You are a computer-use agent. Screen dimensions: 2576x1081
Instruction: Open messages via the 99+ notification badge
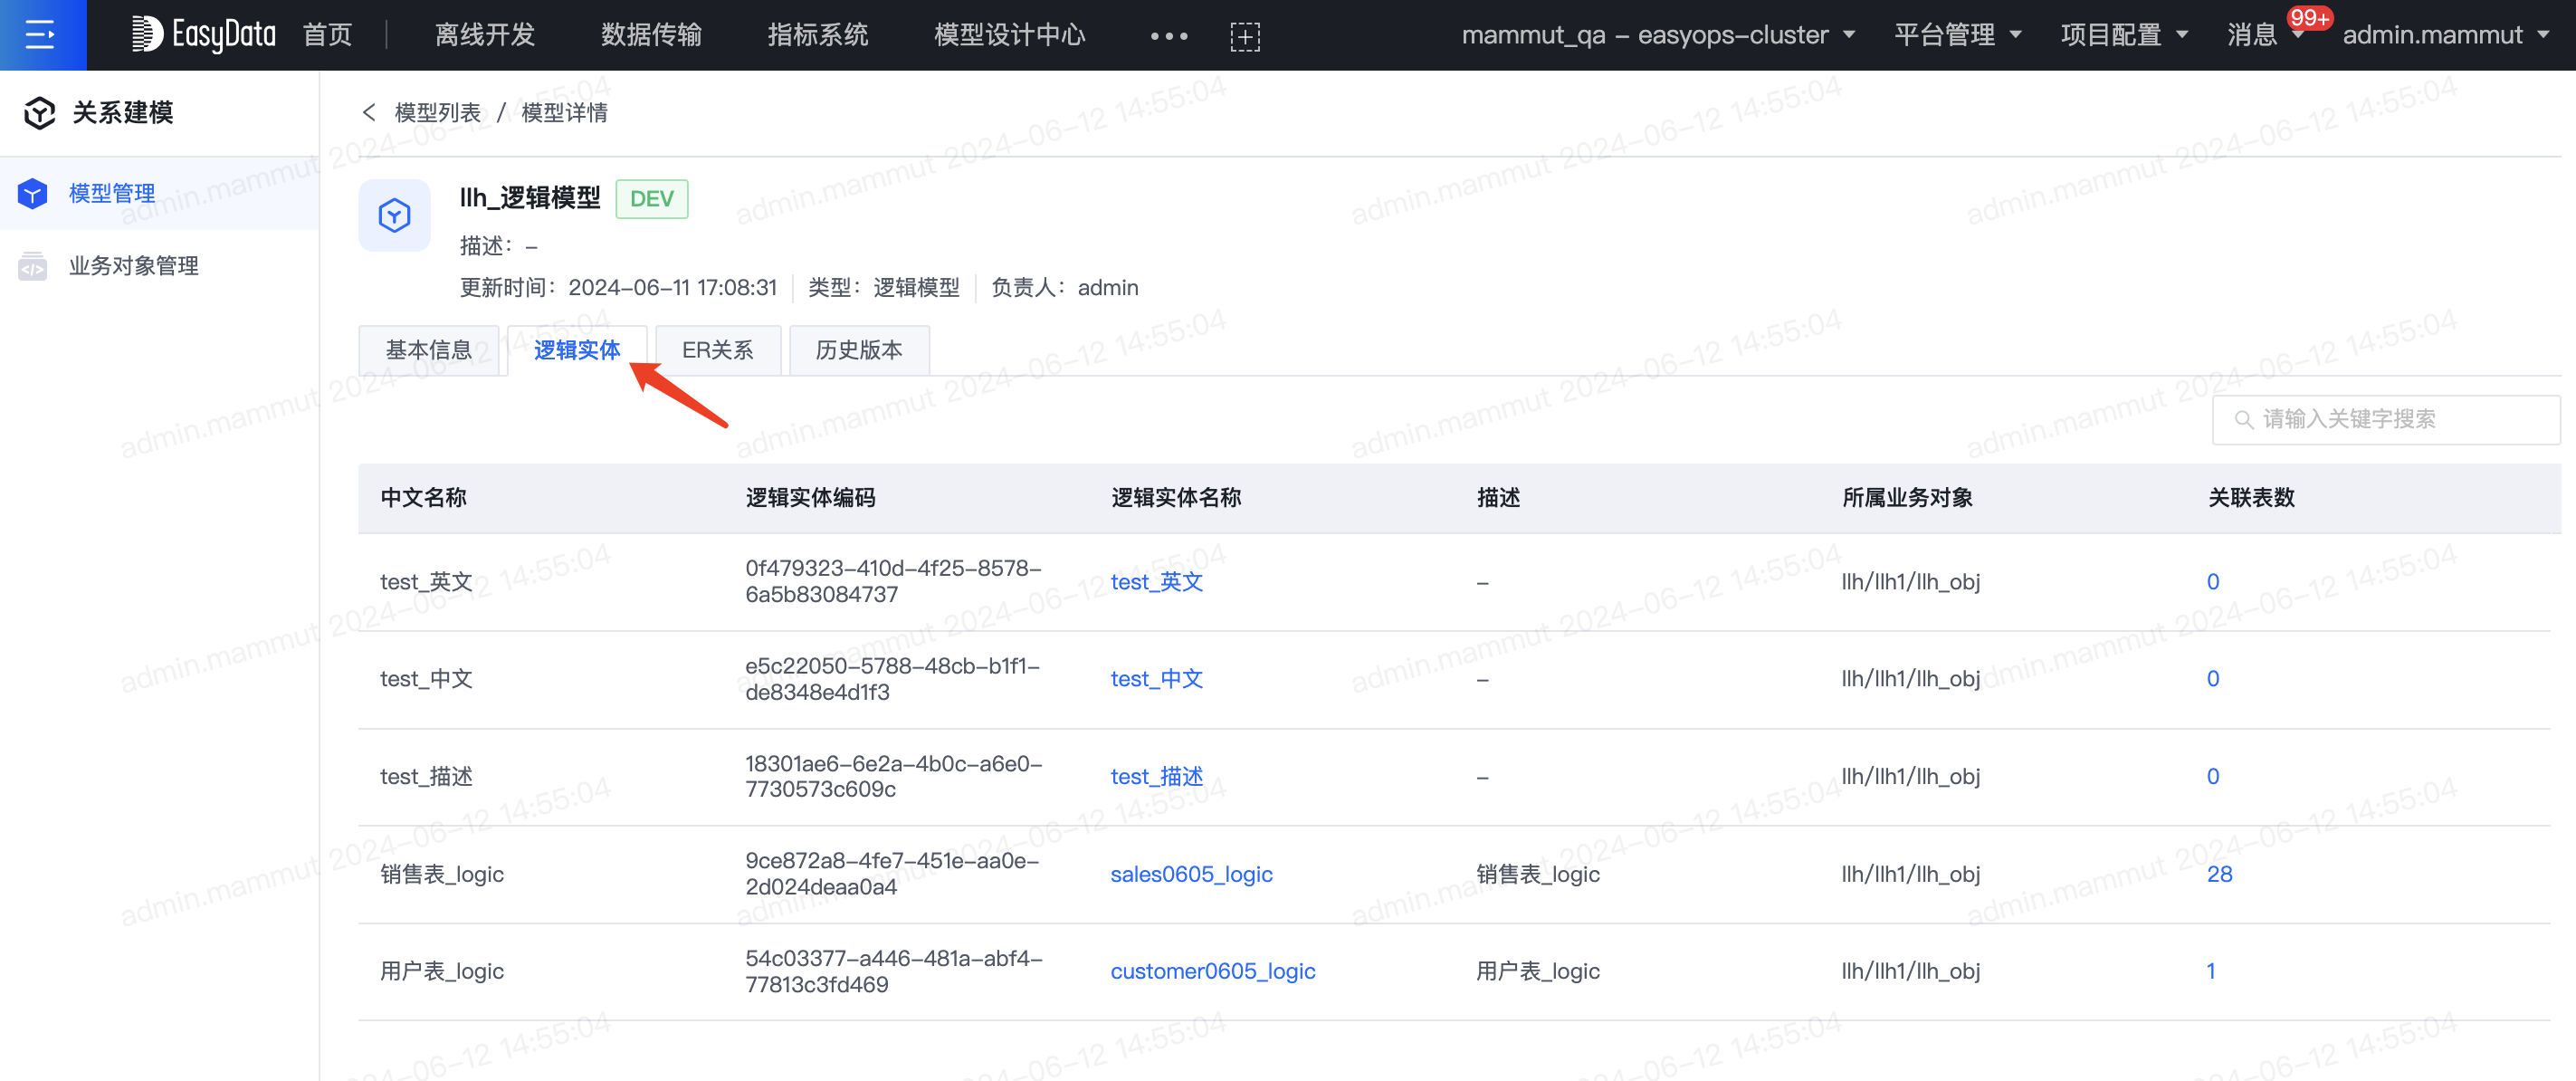[2311, 17]
